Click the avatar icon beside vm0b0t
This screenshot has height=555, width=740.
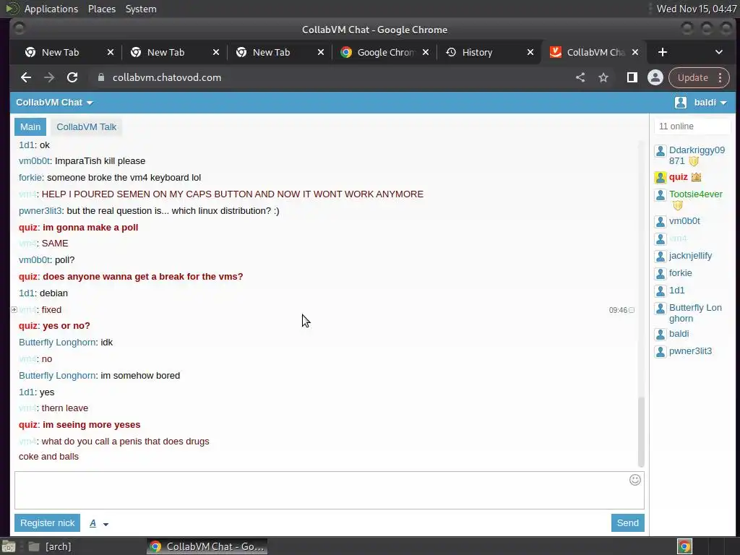[661, 221]
